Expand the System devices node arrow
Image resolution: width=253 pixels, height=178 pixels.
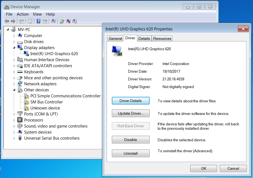click(14, 132)
